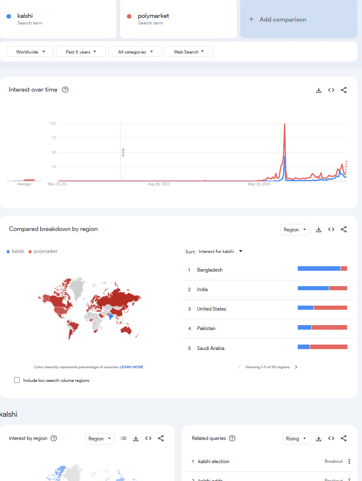Click Add comparison button
Image resolution: width=362 pixels, height=481 pixels.
click(x=299, y=19)
